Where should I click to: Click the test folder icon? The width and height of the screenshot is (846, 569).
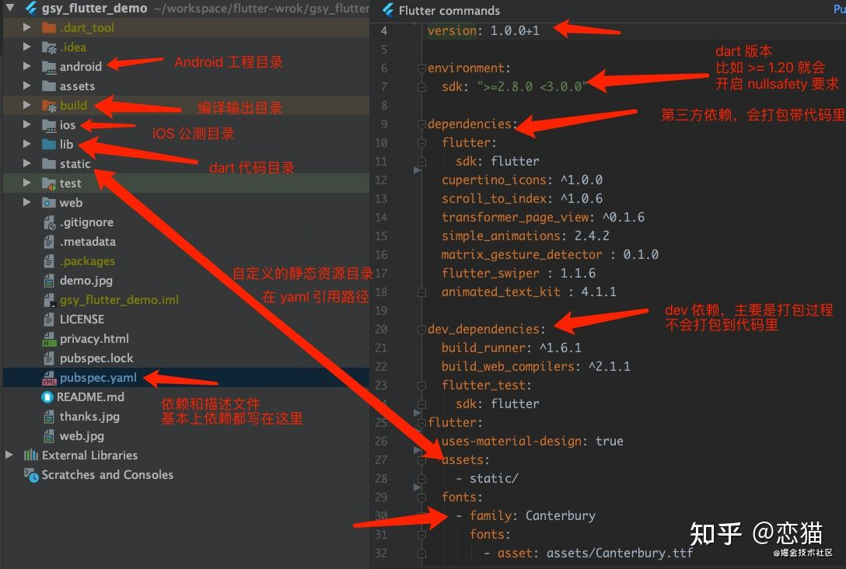click(49, 183)
